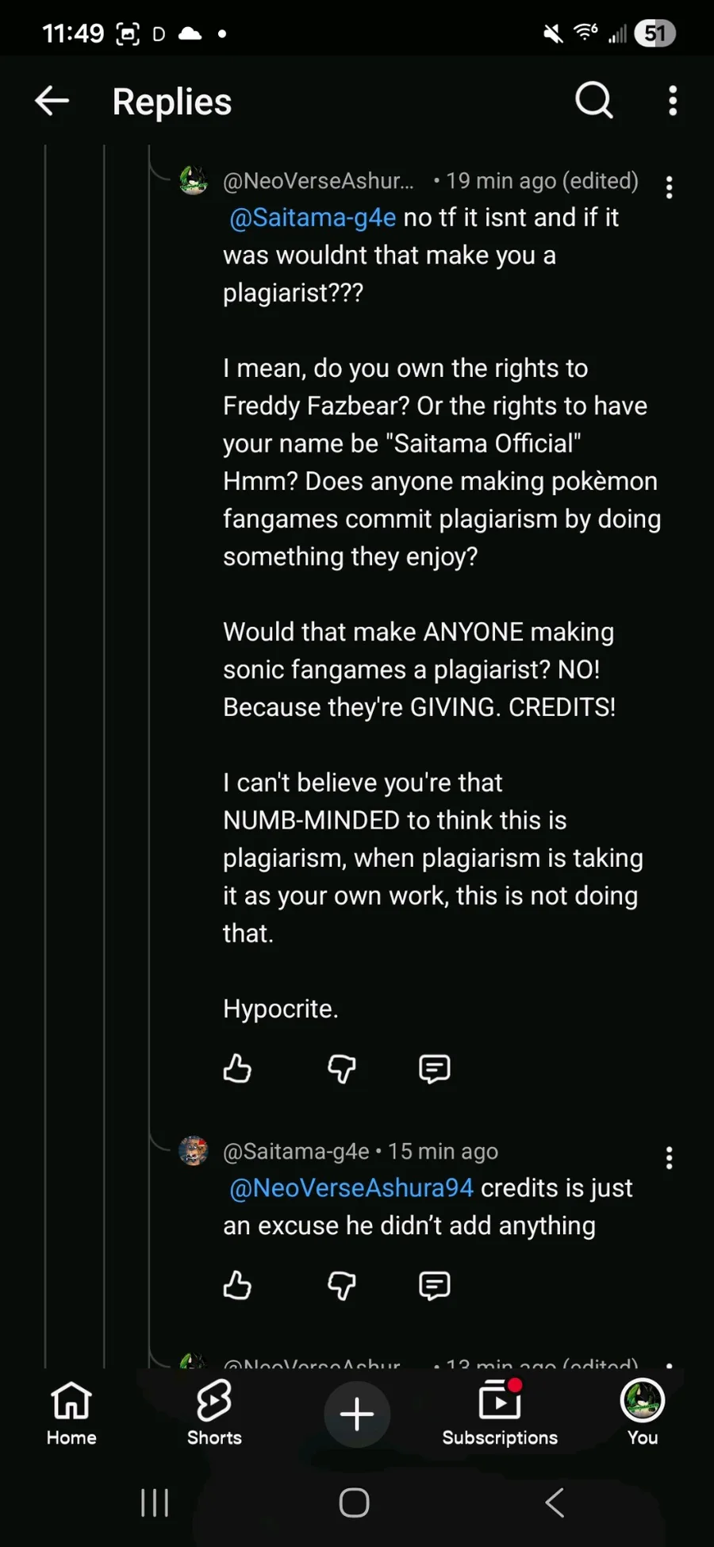Dislike the NeoVerseAshura plagiarism comment
The width and height of the screenshot is (714, 1547).
point(342,1069)
